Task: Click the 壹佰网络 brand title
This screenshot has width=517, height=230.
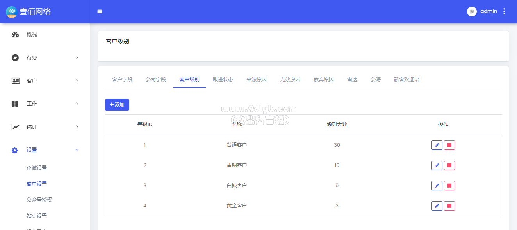Action: (x=35, y=12)
